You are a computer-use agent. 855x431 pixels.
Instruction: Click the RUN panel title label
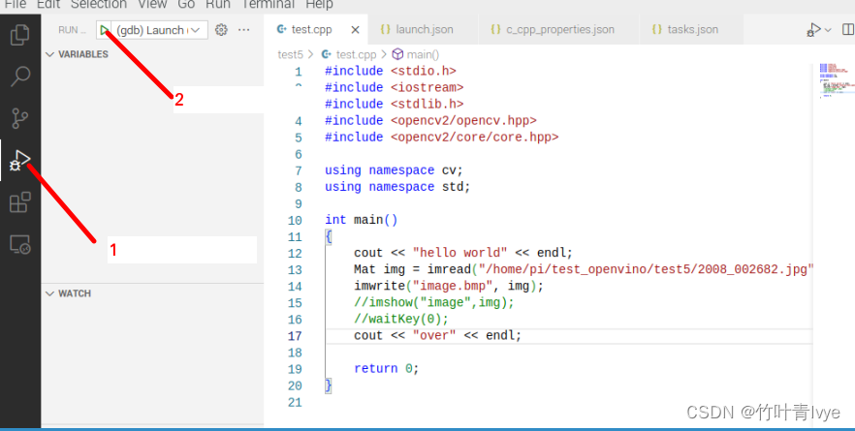(x=72, y=30)
